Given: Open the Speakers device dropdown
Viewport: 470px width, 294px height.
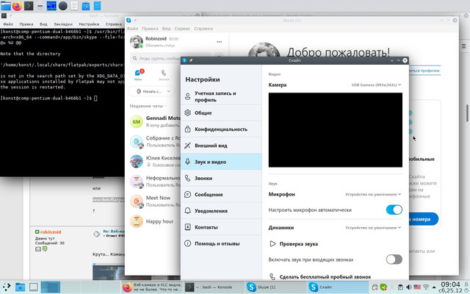Looking at the screenshot, I should point(373,227).
